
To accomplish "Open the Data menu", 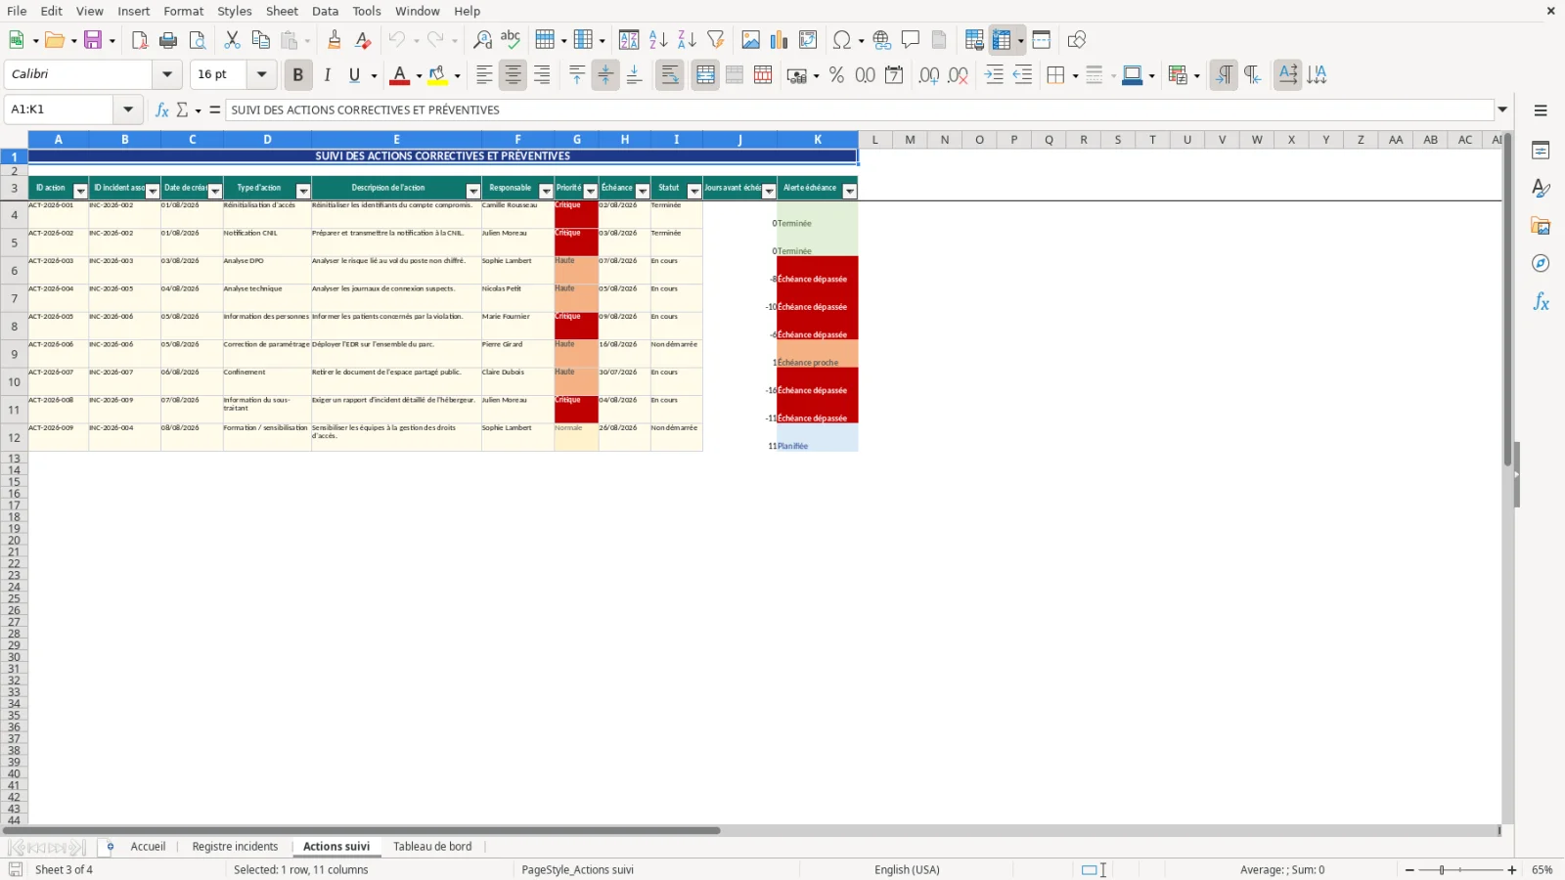I will (326, 11).
